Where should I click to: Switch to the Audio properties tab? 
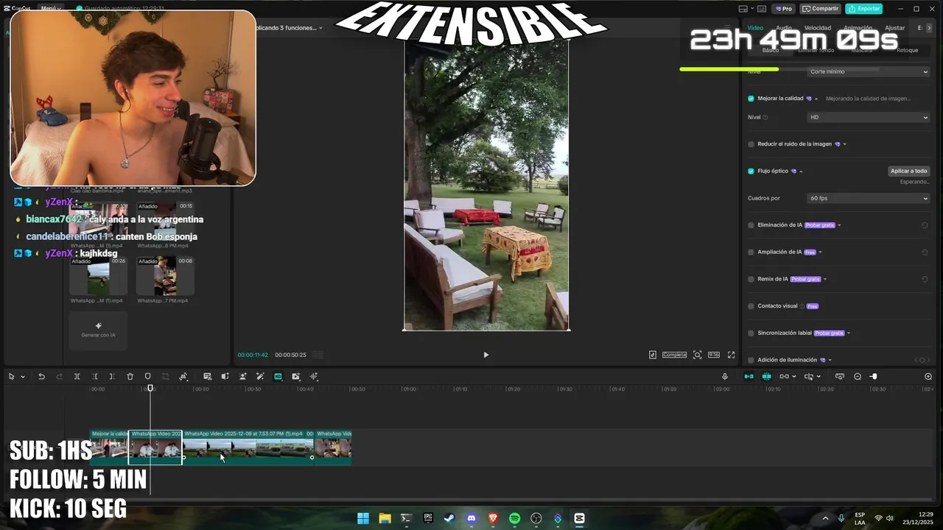[784, 28]
